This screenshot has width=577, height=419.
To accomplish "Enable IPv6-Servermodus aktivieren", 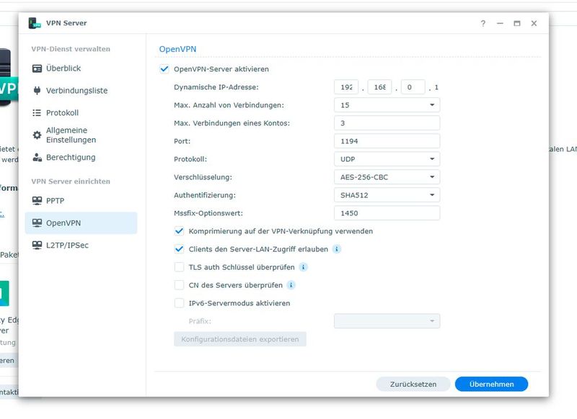I will pyautogui.click(x=177, y=303).
